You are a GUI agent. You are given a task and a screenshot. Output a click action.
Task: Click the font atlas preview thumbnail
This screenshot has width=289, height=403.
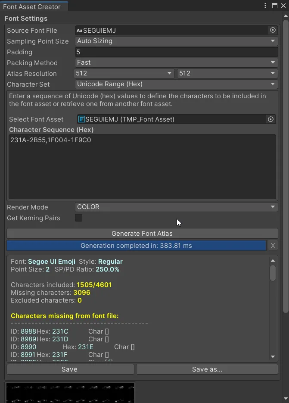click(70, 393)
